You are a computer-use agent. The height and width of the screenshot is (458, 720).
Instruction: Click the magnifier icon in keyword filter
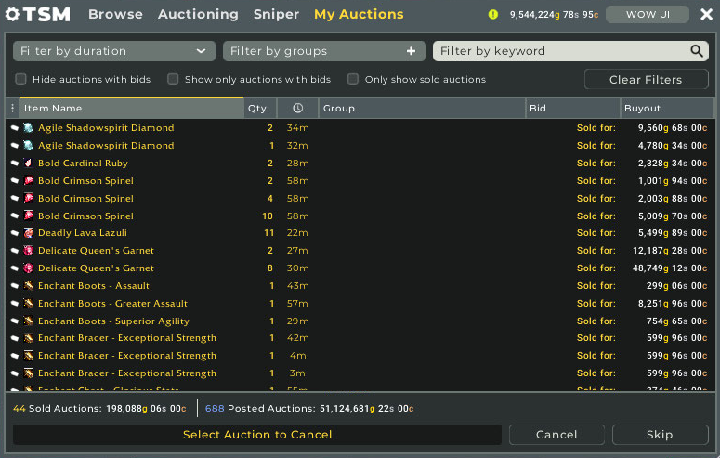(697, 51)
